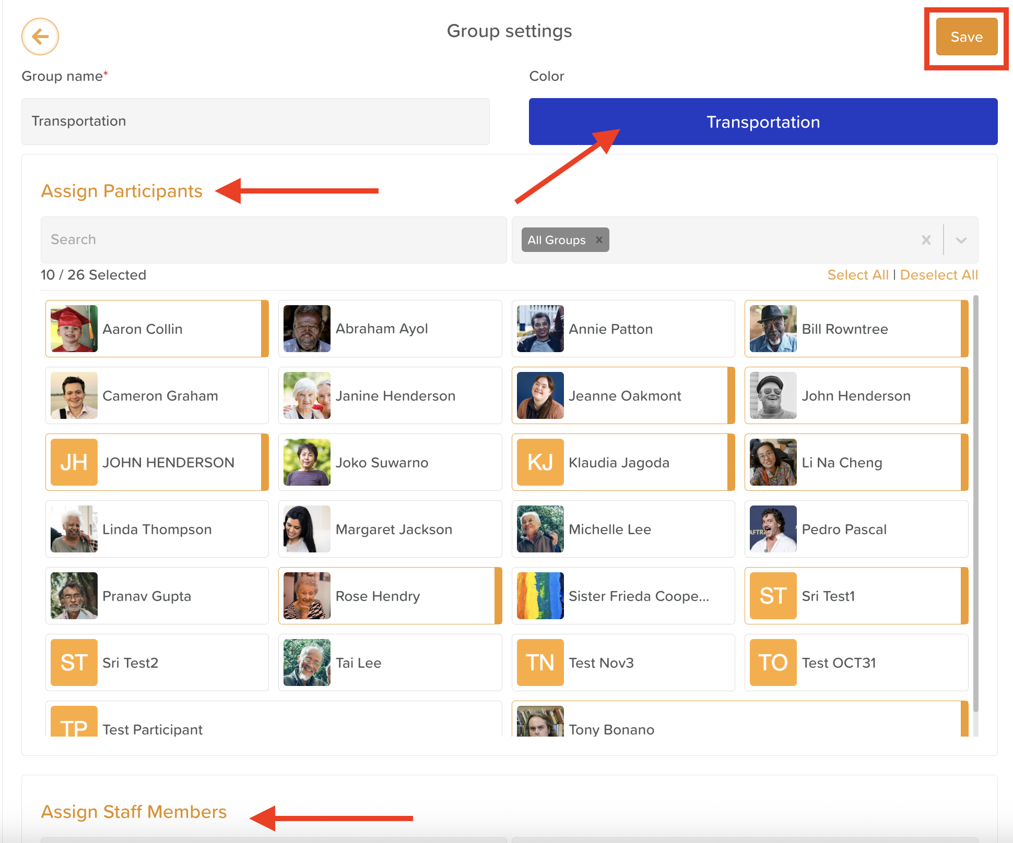Expand the groups filter dropdown chevron
Viewport: 1013px width, 843px height.
coord(961,240)
